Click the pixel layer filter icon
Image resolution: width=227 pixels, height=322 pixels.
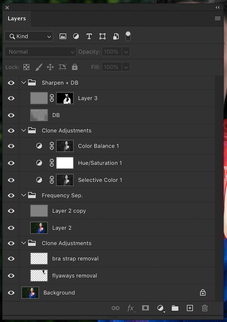pos(63,36)
